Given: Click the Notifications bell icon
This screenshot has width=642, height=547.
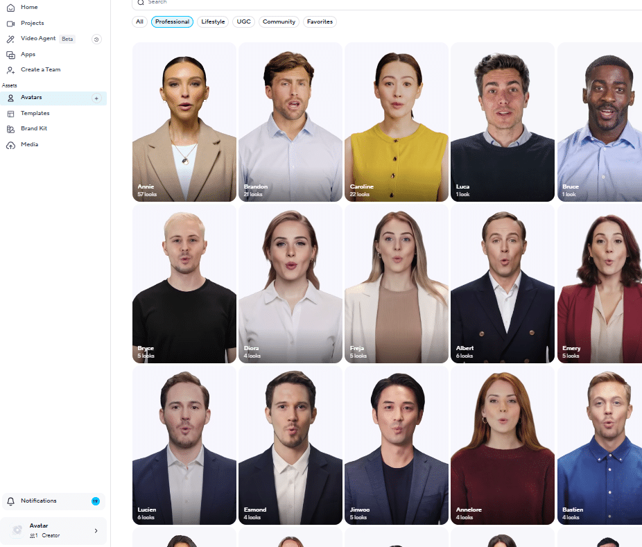Looking at the screenshot, I should pos(10,501).
